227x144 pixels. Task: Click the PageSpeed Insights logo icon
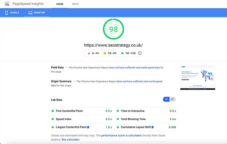(7, 4)
